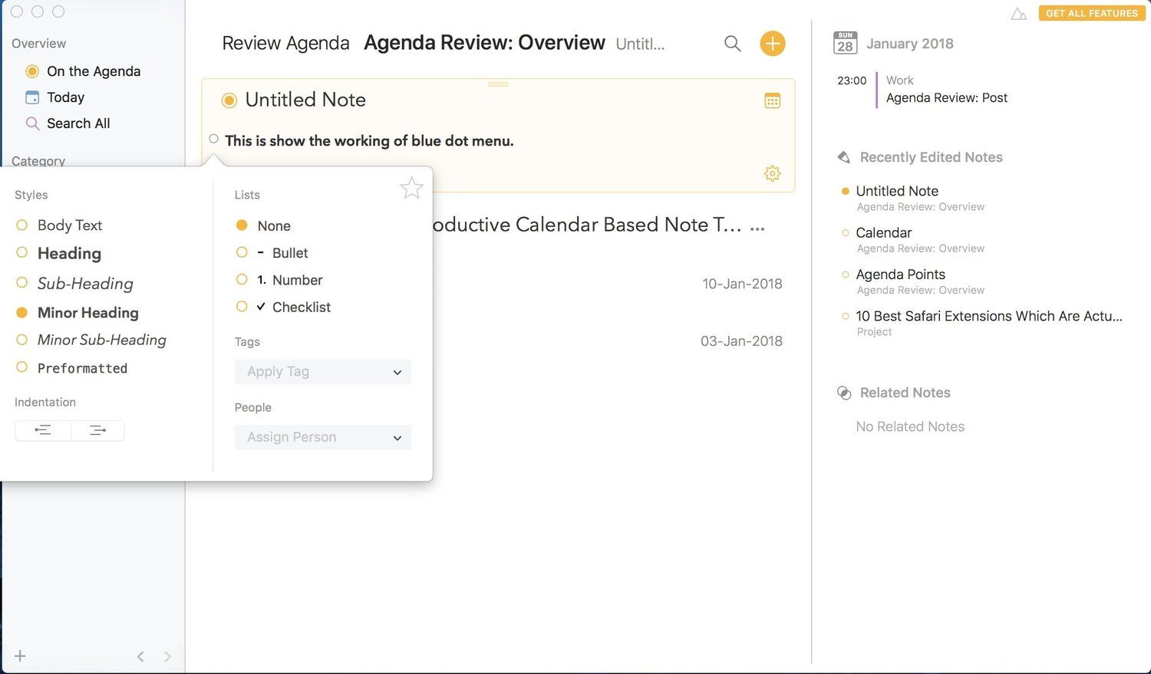
Task: Add a new note with orange plus button
Action: 772,44
